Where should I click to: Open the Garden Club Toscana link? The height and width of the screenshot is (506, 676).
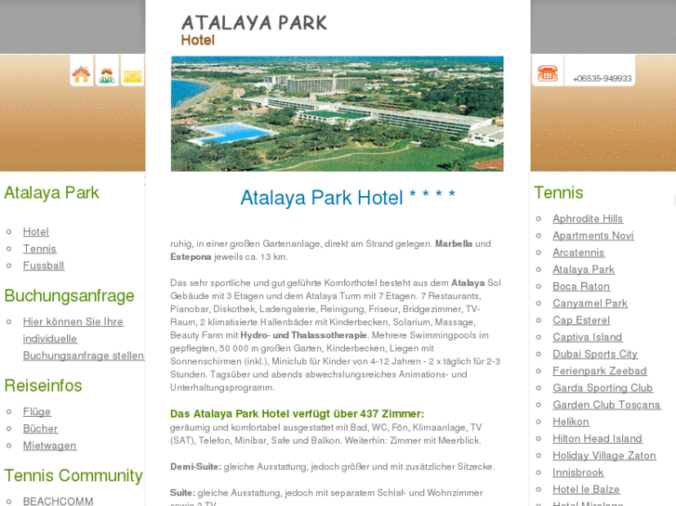[606, 405]
